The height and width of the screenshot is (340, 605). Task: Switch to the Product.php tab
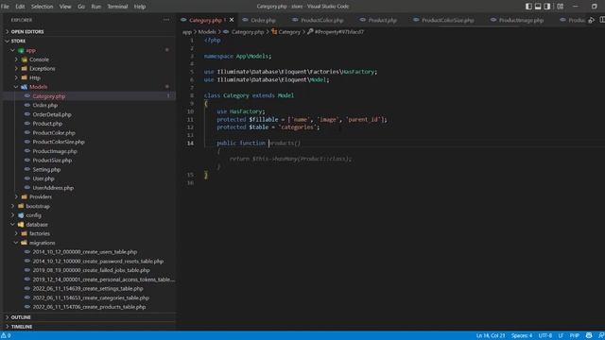[x=382, y=20]
